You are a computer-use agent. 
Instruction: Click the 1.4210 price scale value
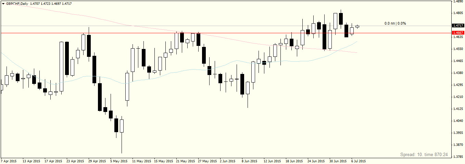click(x=458, y=97)
